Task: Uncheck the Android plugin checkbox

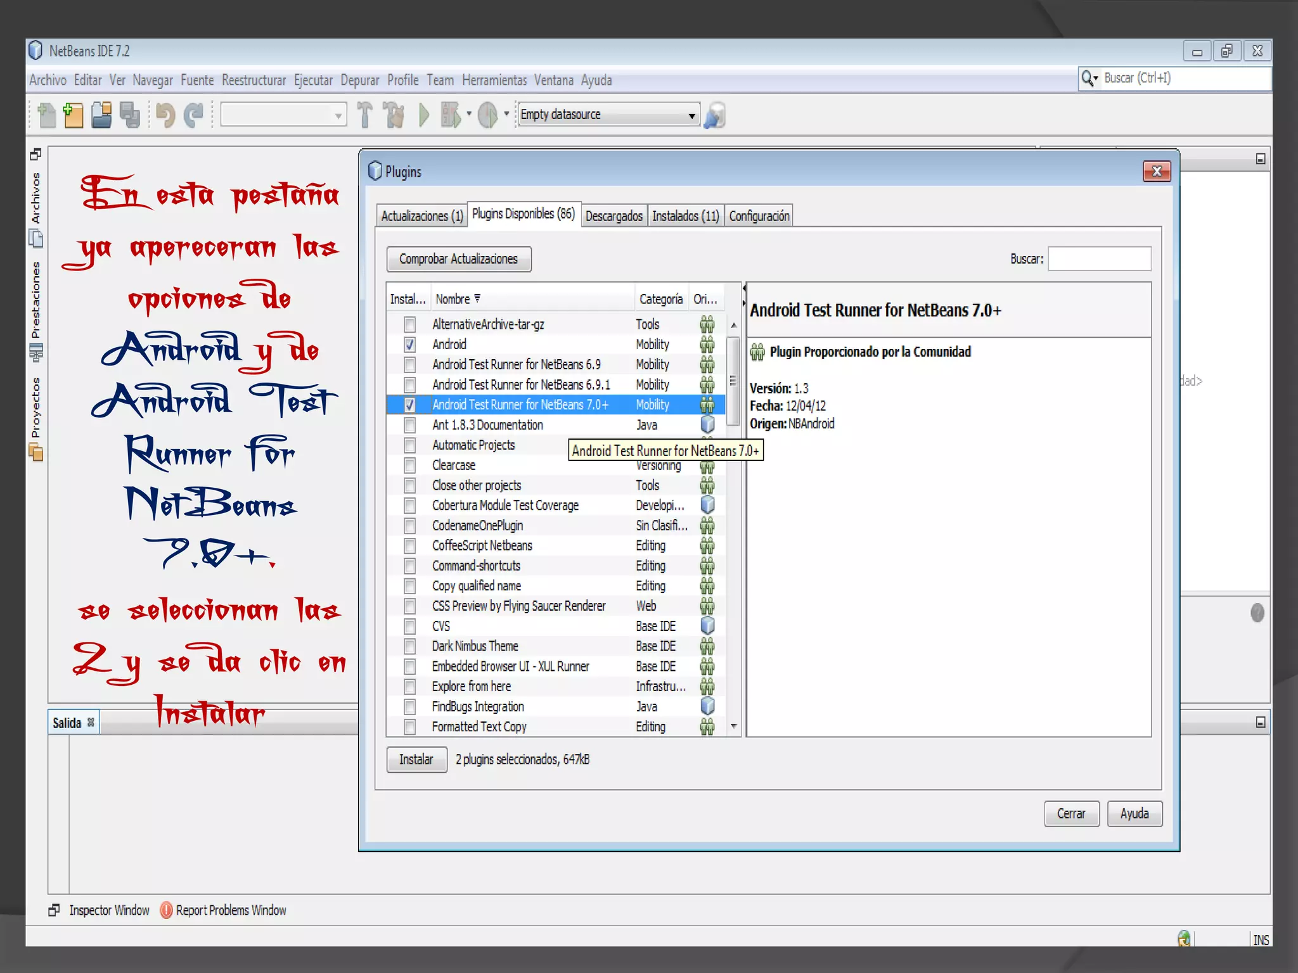Action: [410, 345]
